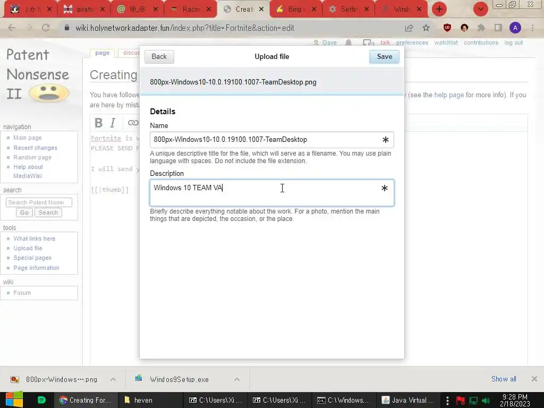
Task: Click the Patent Nonsense II logo
Action: pos(38,74)
